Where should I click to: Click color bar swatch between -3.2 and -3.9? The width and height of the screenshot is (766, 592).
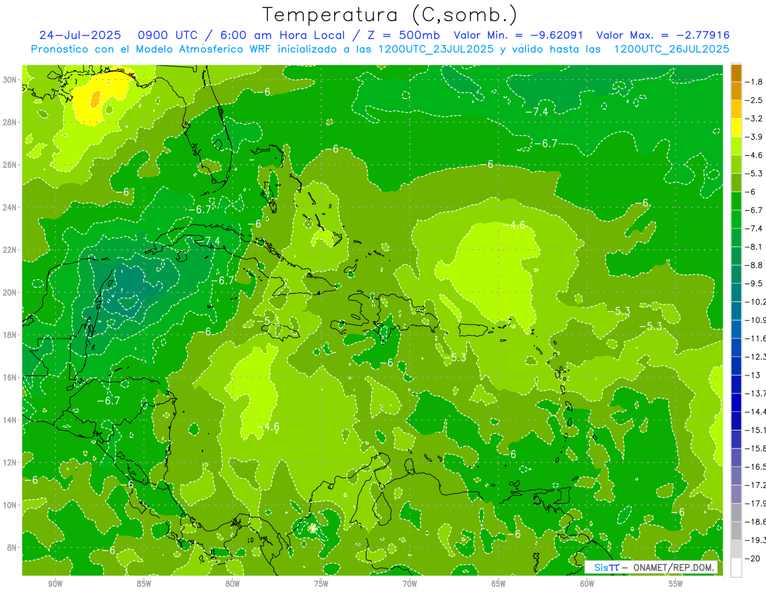coord(736,127)
